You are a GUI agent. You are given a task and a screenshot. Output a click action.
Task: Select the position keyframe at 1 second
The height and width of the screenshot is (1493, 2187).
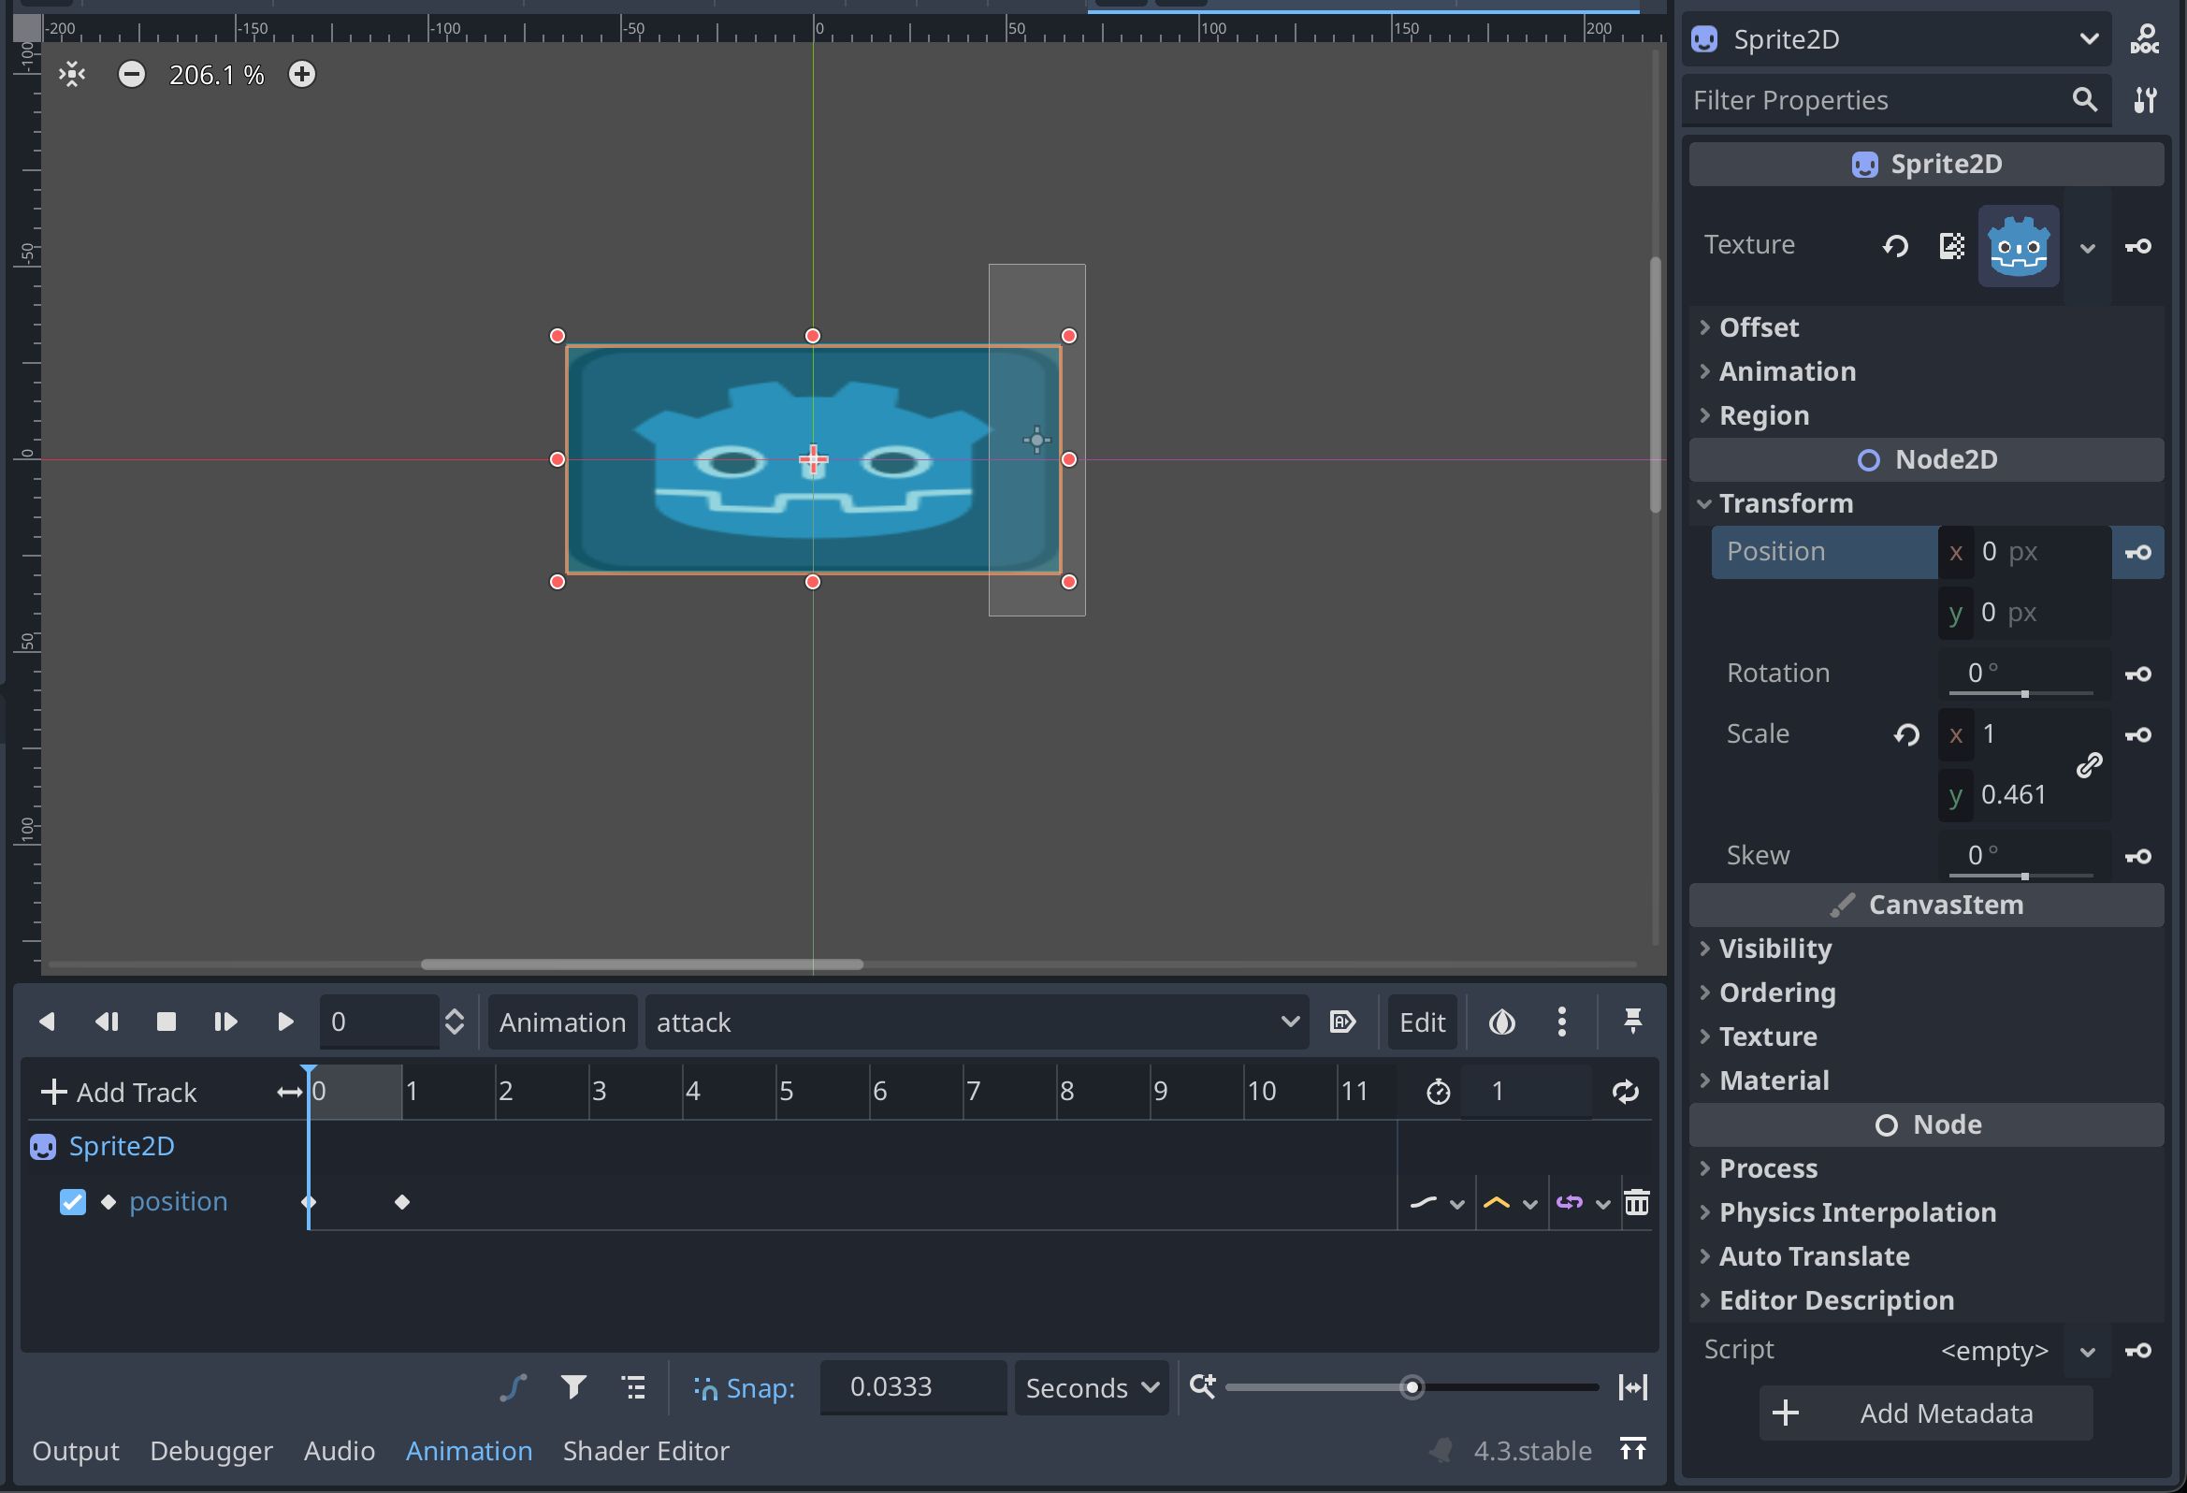click(x=402, y=1202)
